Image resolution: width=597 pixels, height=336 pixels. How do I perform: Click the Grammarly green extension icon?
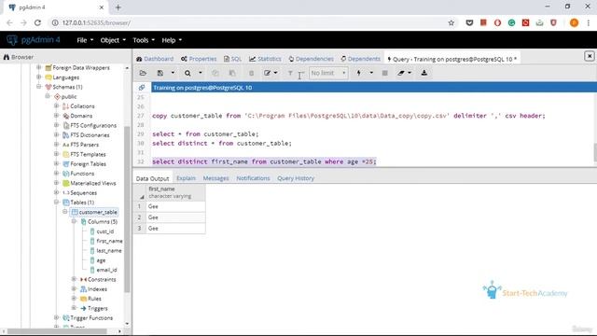511,22
